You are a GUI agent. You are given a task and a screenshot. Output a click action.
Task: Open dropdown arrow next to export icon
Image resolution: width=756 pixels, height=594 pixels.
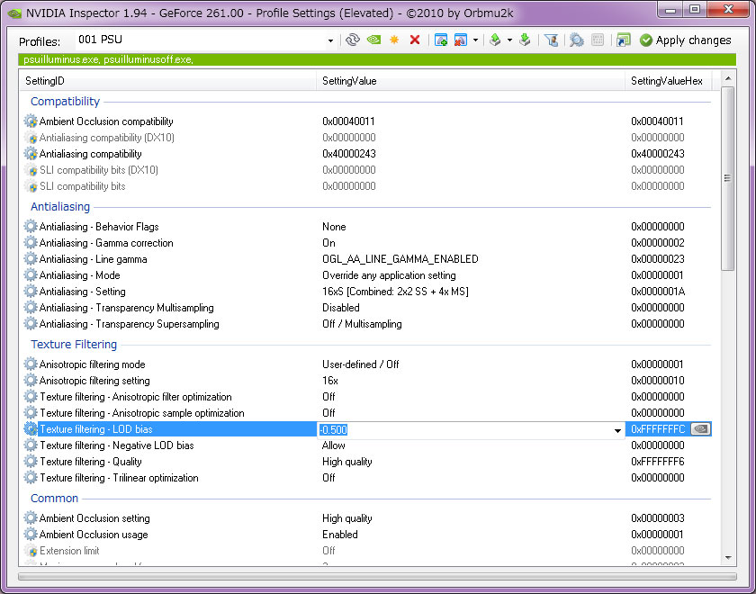pyautogui.click(x=509, y=40)
